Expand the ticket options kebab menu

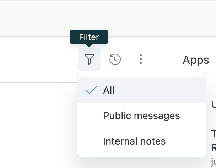(141, 59)
